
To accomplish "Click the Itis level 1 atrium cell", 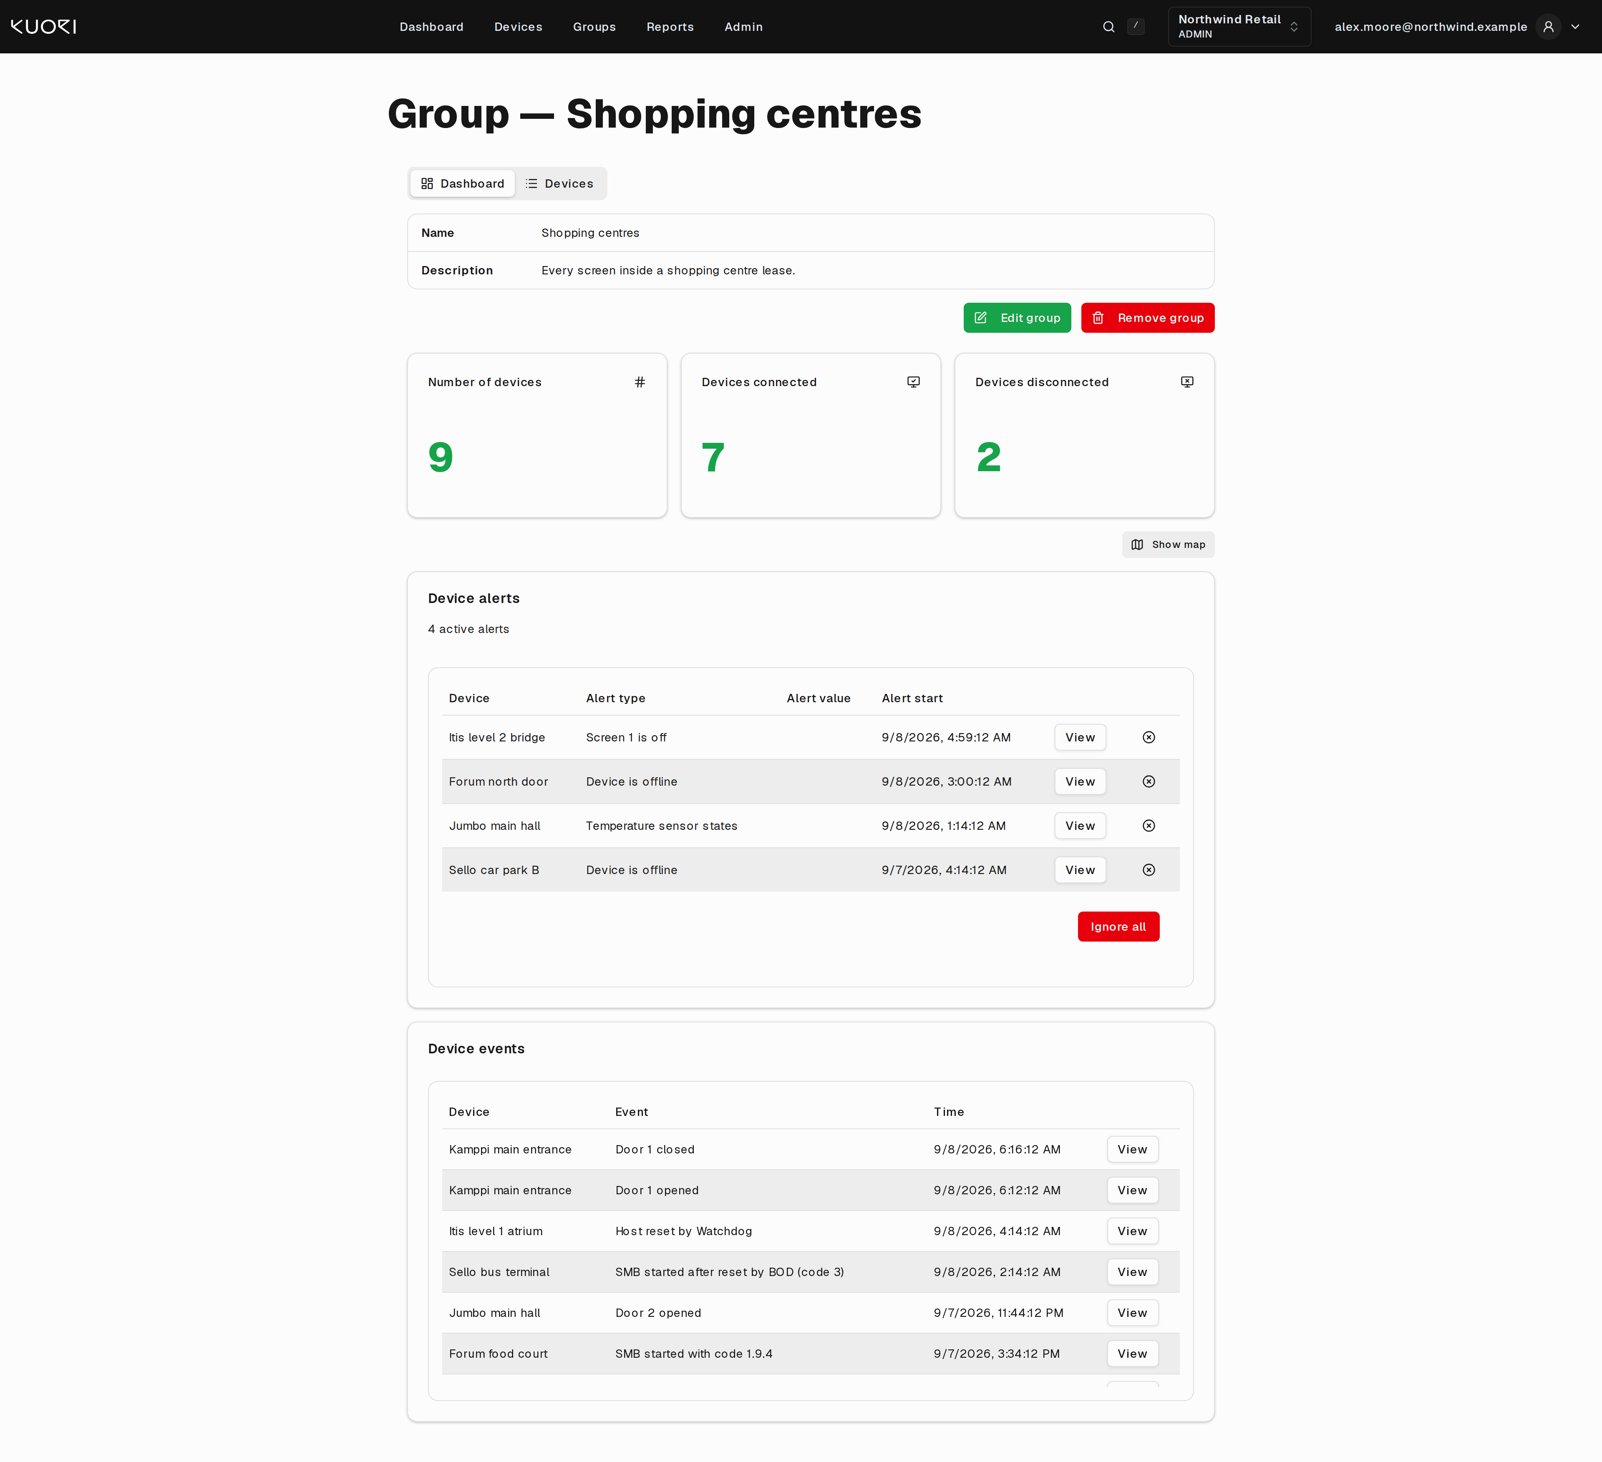I will click(496, 1232).
